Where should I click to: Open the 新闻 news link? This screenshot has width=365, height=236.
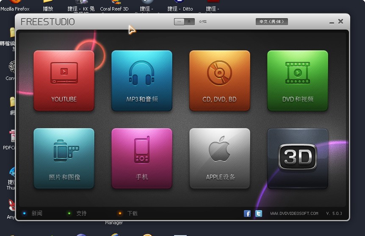(37, 213)
